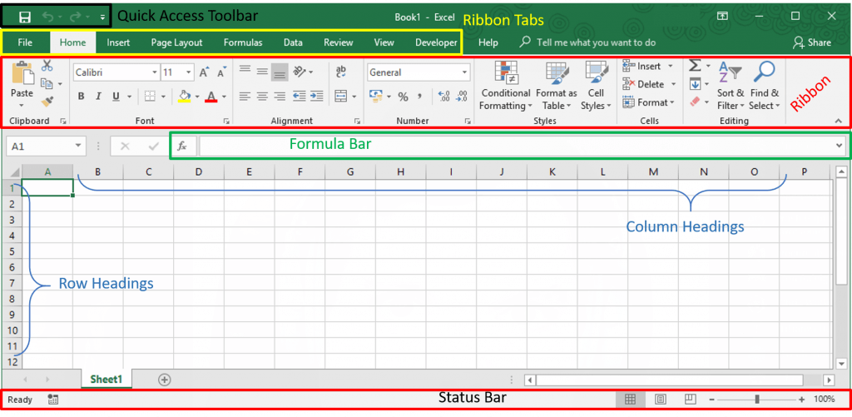Click the zoom slider handle
This screenshot has height=417, width=852.
tap(757, 400)
